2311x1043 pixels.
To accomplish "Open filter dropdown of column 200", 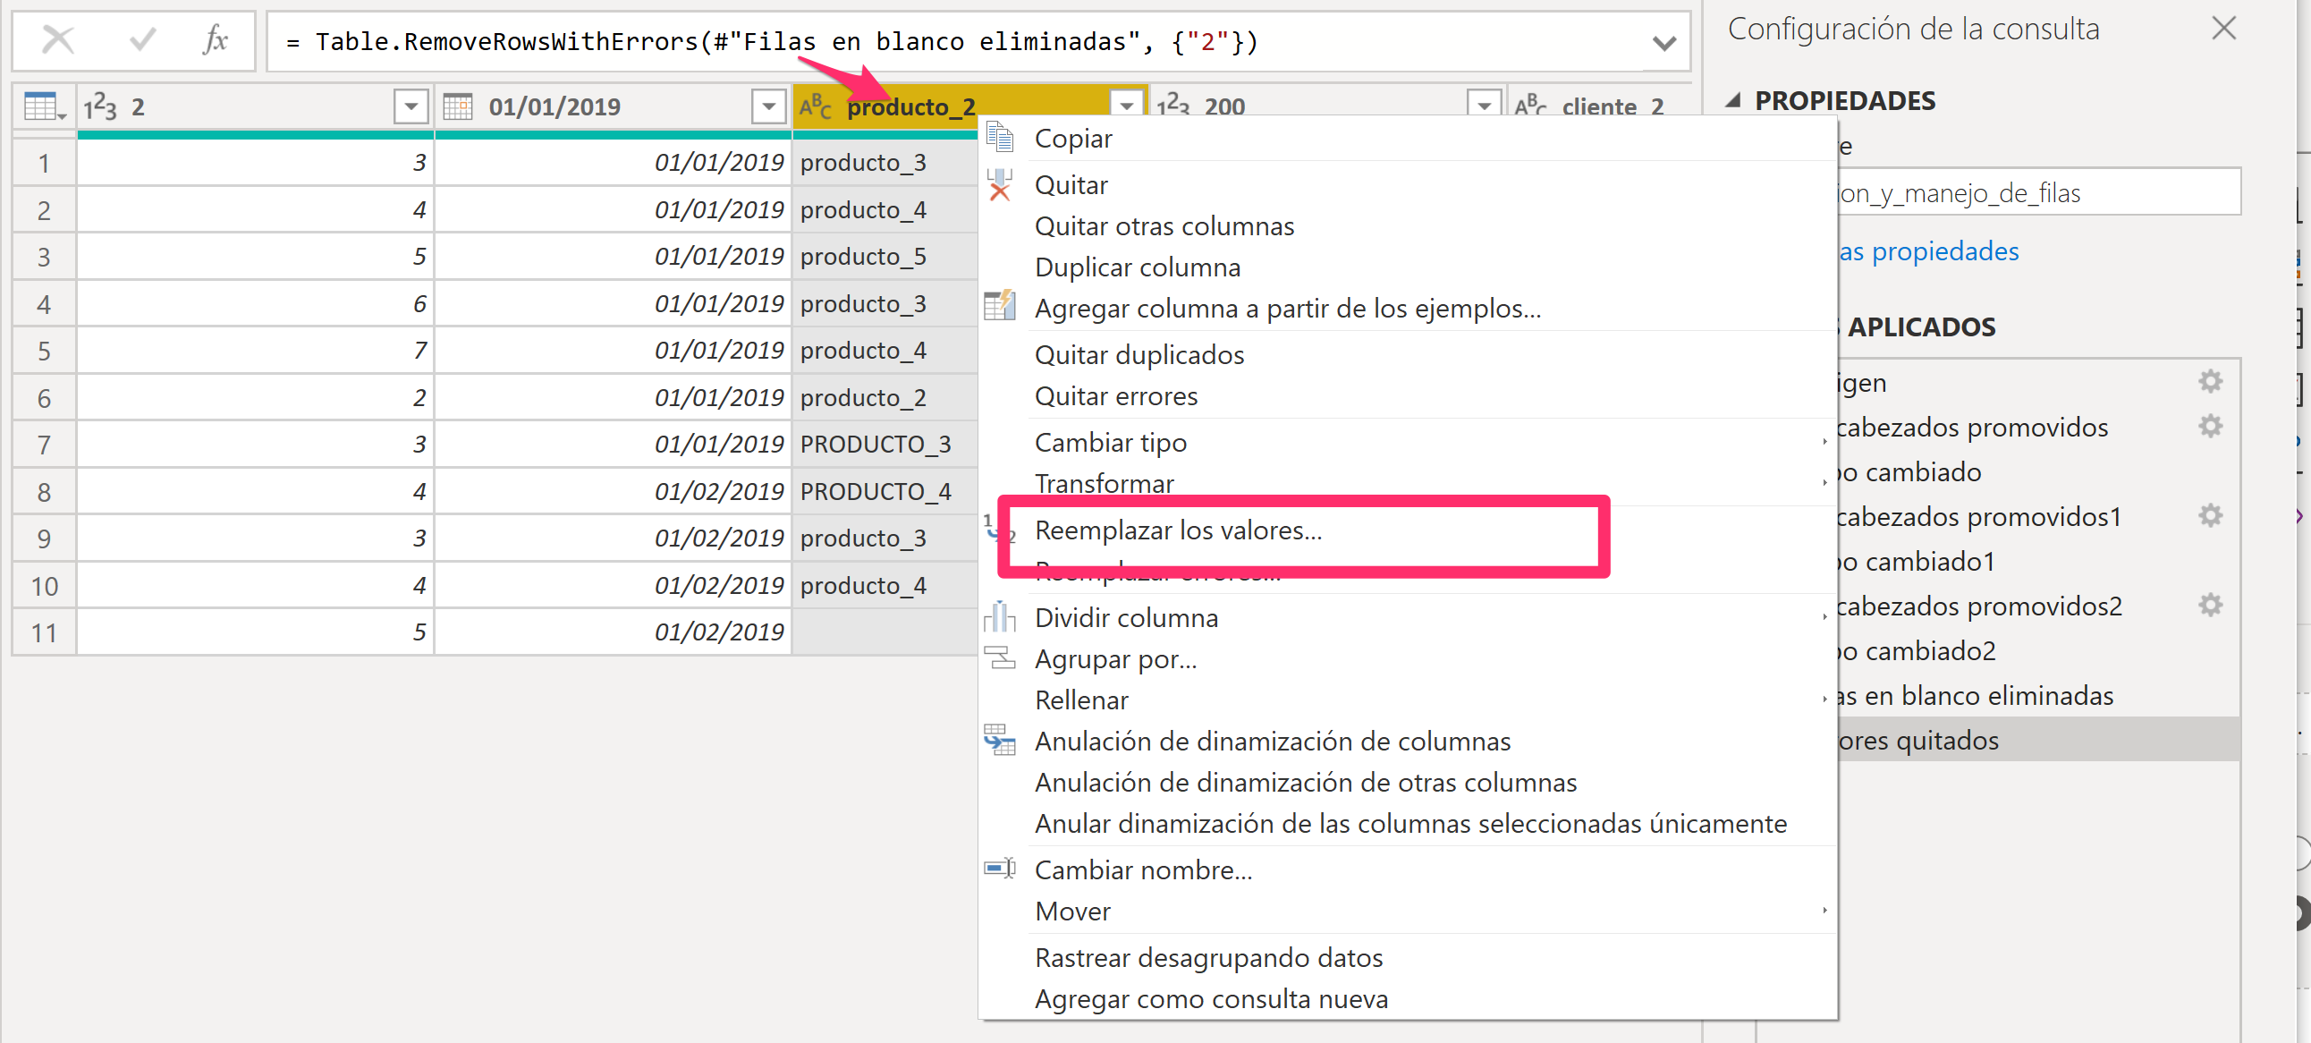I will (x=1484, y=104).
